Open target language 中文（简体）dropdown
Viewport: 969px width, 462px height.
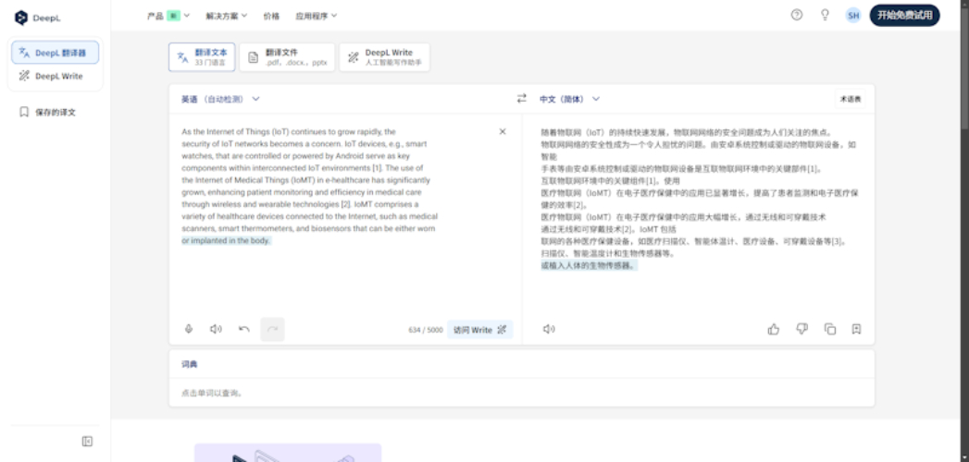[570, 99]
